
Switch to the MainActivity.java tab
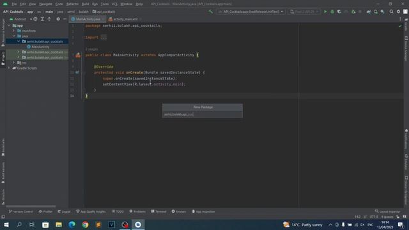click(88, 19)
